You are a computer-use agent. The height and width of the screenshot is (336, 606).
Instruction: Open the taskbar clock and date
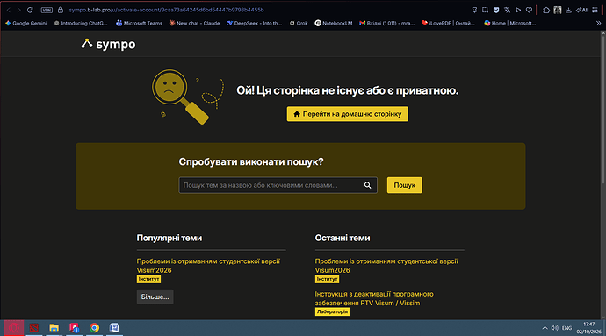coord(589,328)
